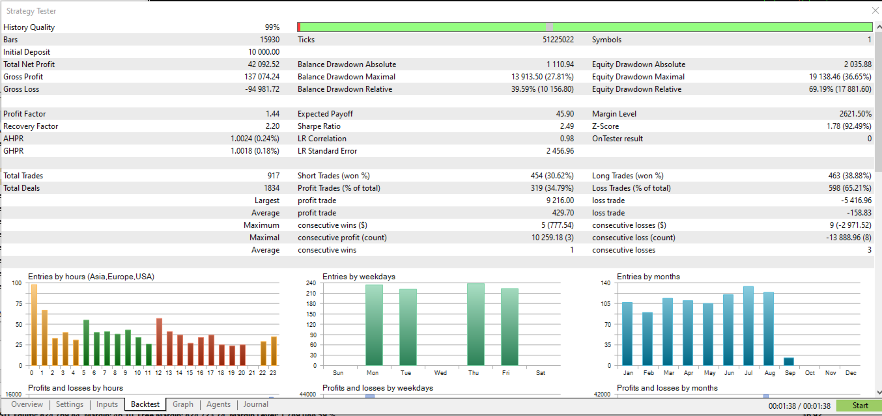
Task: Click the green Start button
Action: (860, 406)
